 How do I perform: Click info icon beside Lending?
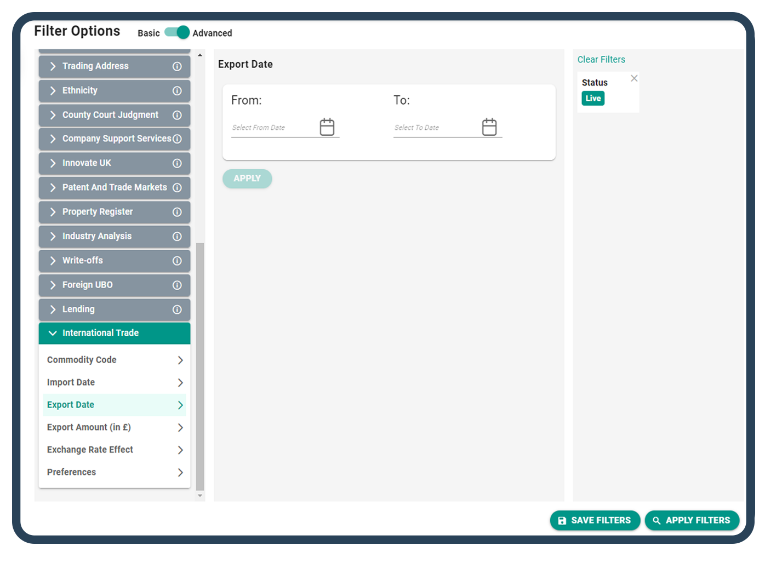177,309
